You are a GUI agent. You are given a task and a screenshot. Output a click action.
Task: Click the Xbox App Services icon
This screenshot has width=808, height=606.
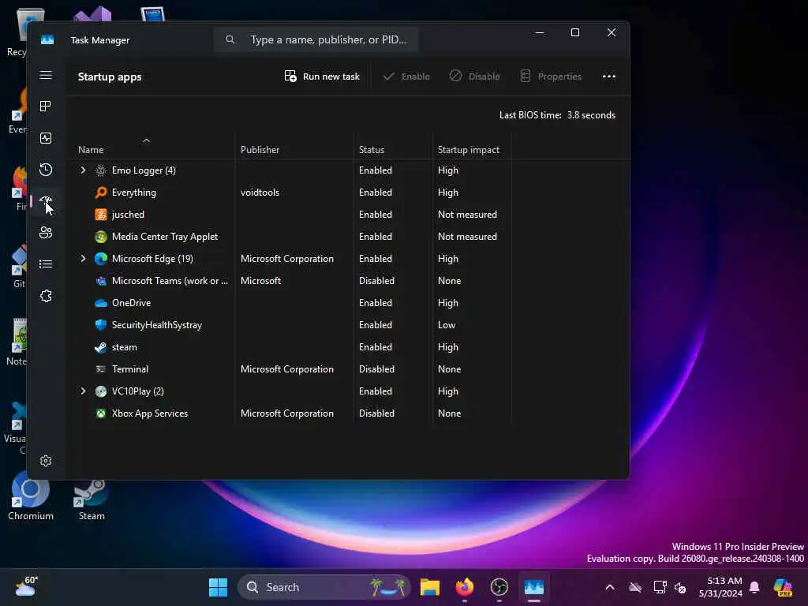[101, 413]
